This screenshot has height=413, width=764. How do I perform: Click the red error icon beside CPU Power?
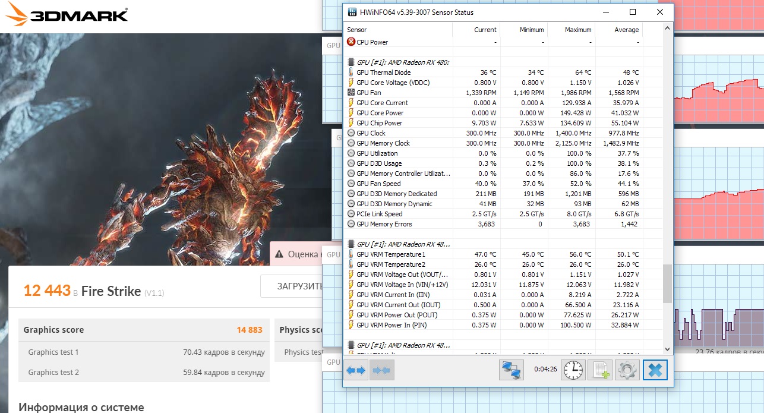(x=351, y=42)
